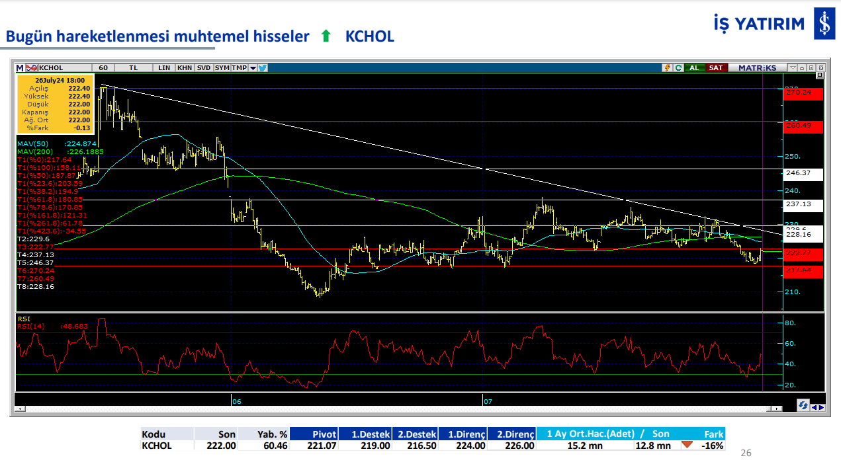This screenshot has width=841, height=472.
Task: Click the lightning real-time data icon
Action: coord(668,67)
